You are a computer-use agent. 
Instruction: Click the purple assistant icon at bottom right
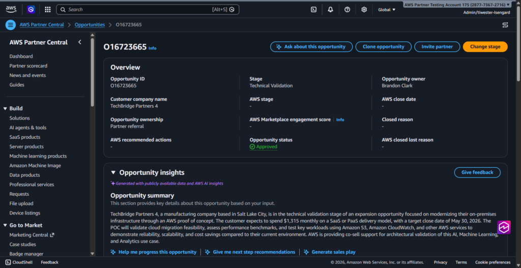(x=504, y=227)
